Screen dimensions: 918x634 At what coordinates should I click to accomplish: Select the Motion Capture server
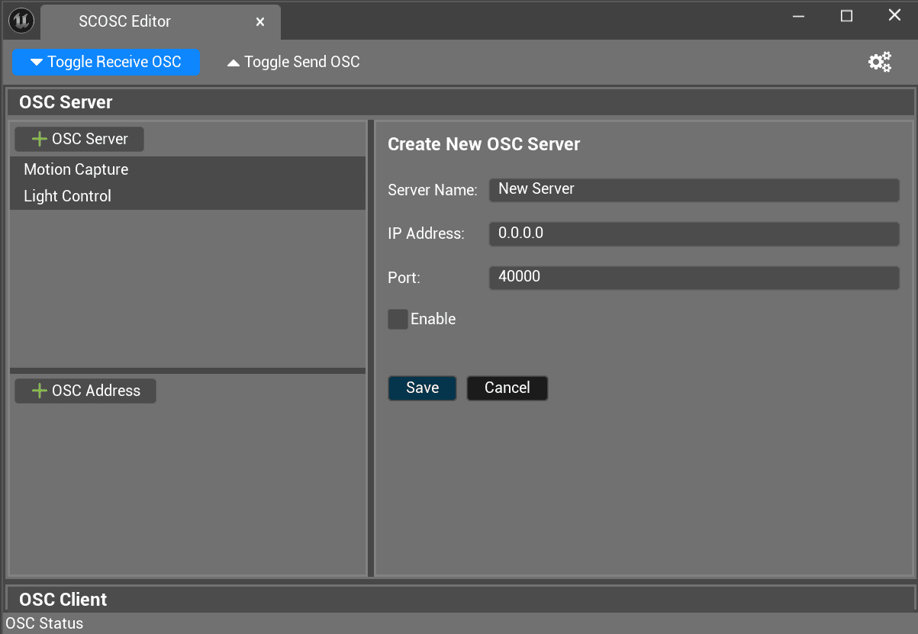tap(188, 169)
